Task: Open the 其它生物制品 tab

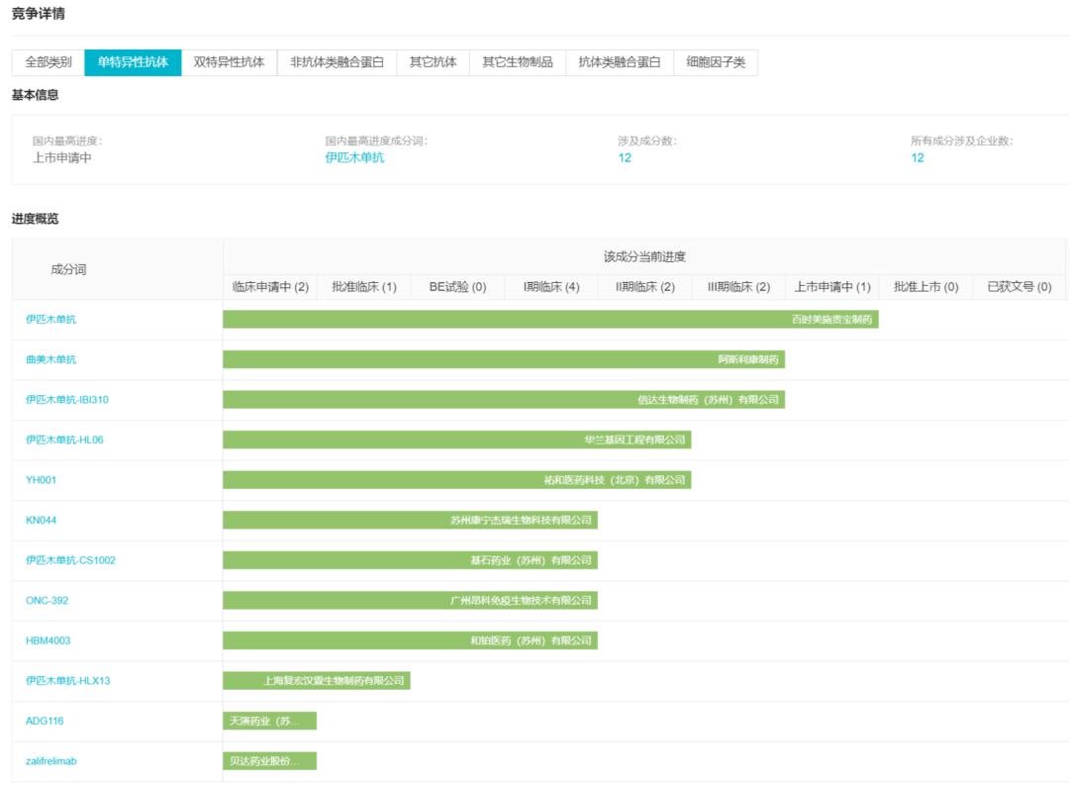Action: point(518,62)
